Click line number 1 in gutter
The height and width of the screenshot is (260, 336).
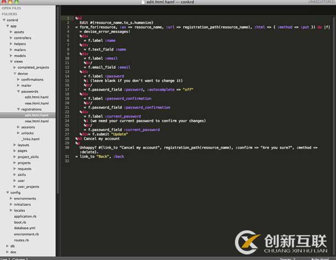(68, 18)
